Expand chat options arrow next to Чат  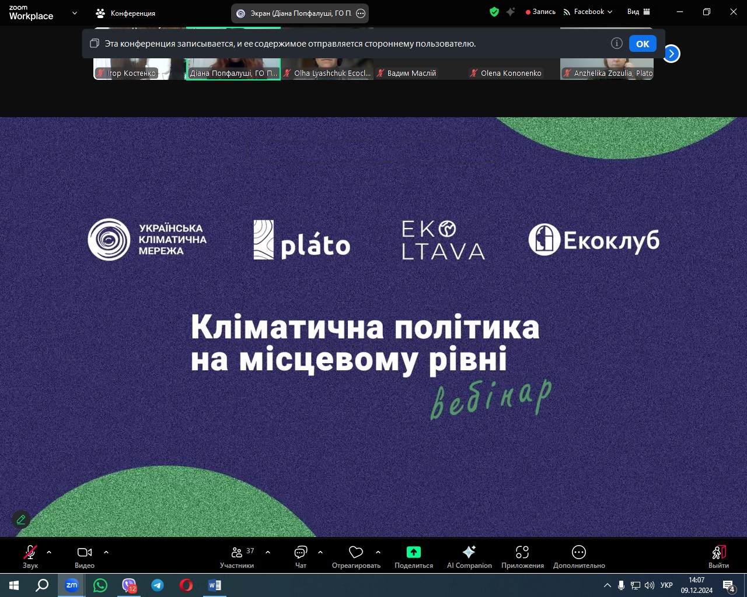pos(320,552)
